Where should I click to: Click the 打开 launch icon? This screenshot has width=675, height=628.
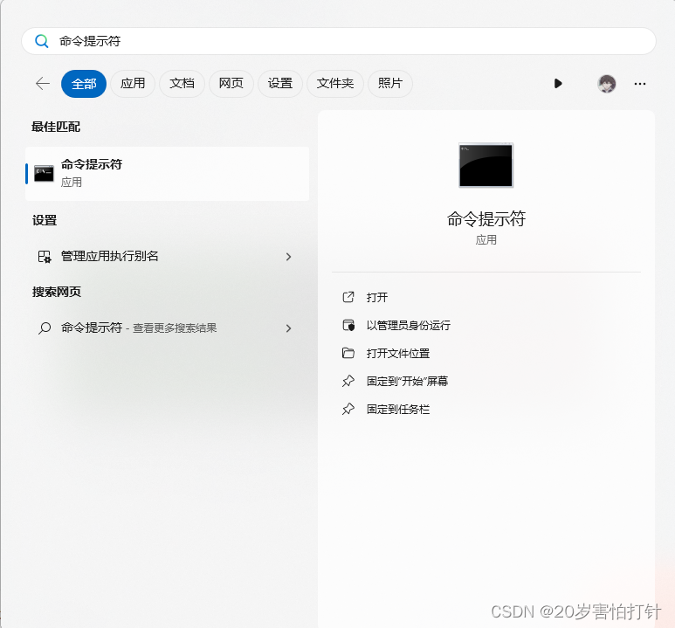click(x=348, y=297)
